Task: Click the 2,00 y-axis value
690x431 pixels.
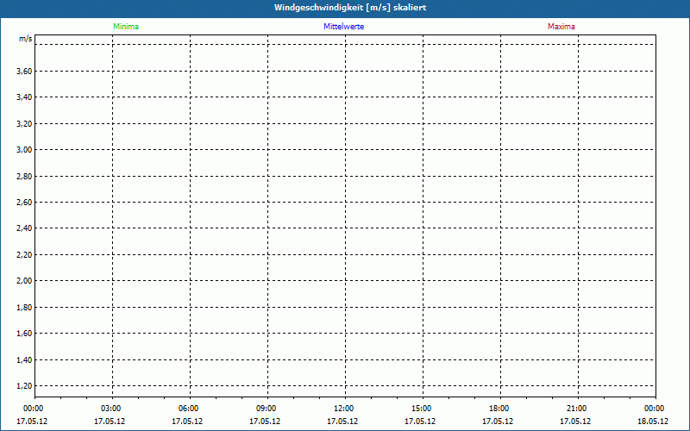Action: click(24, 281)
